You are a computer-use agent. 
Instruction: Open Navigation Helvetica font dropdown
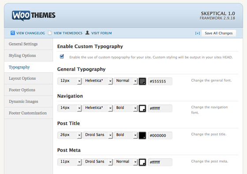pyautogui.click(x=97, y=108)
